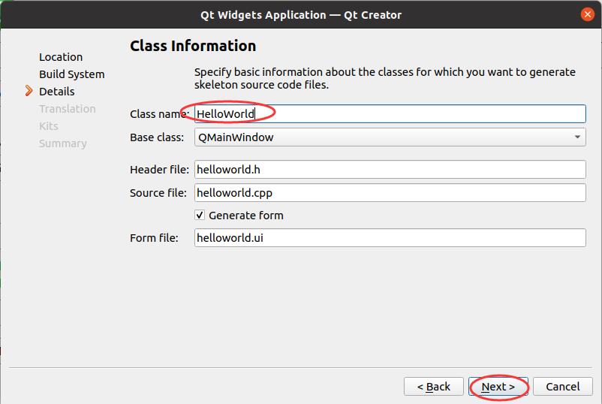Click the Translation wizard step
The height and width of the screenshot is (404, 602).
pyautogui.click(x=68, y=109)
